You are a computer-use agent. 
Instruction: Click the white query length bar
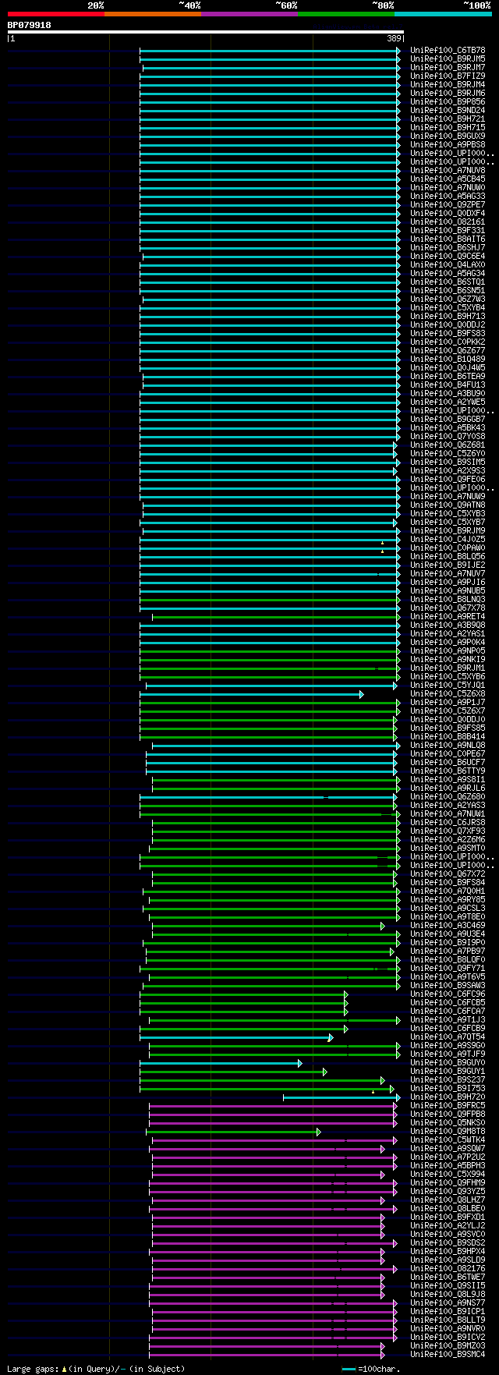206,32
